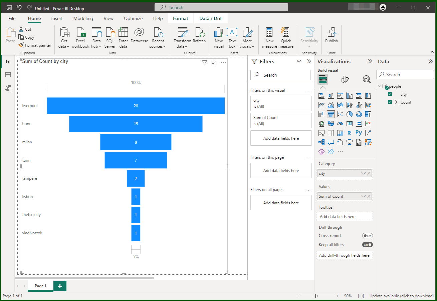
Task: Collapse the Data pane
Action: [430, 61]
